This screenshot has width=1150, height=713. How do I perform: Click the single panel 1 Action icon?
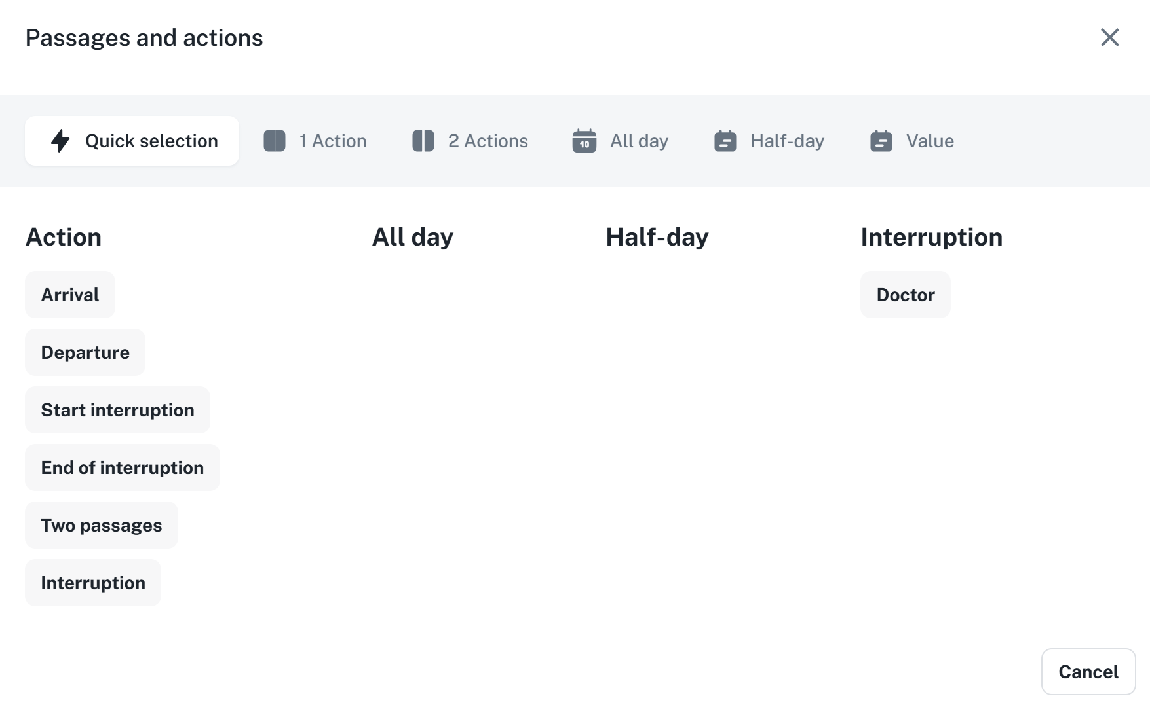(x=275, y=141)
